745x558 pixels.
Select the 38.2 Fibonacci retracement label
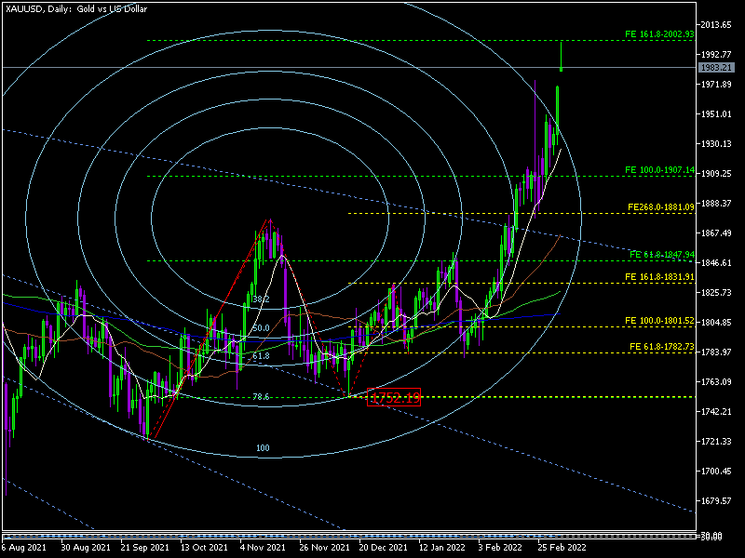click(x=261, y=299)
